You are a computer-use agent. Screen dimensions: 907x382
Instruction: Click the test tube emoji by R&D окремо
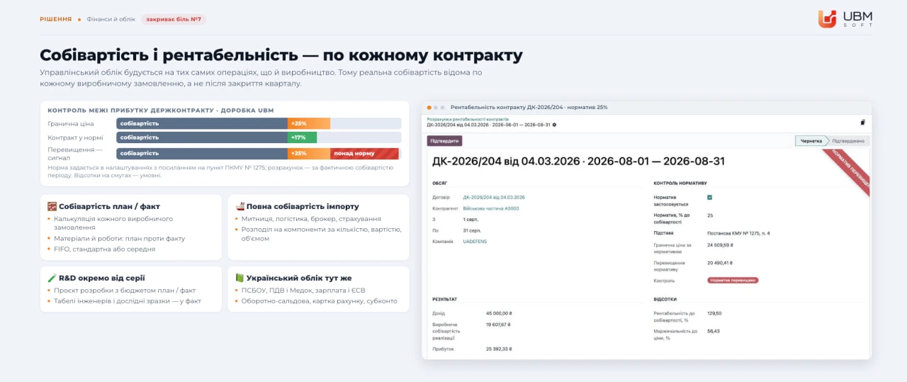(x=52, y=278)
